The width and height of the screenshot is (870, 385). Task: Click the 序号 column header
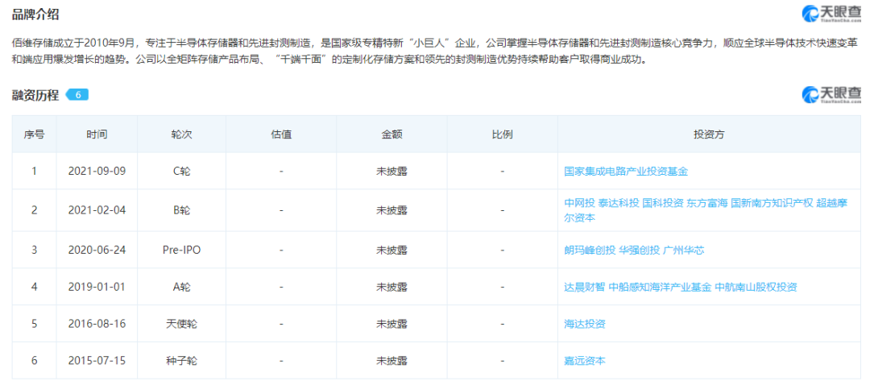coord(34,135)
